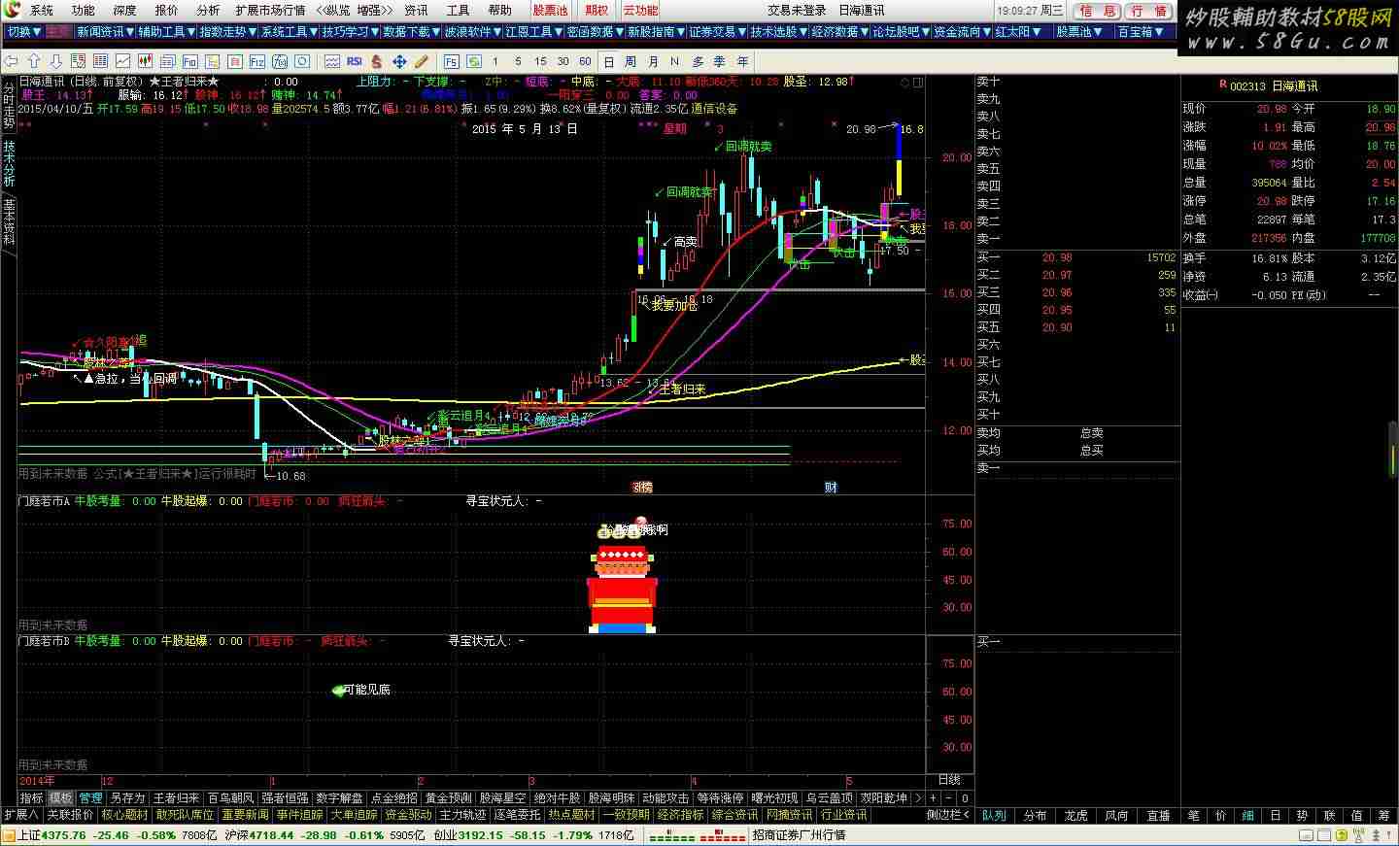
Task: Select the 60-minute period button
Action: (585, 61)
